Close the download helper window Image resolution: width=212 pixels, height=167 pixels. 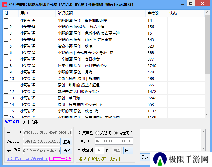click(202, 4)
